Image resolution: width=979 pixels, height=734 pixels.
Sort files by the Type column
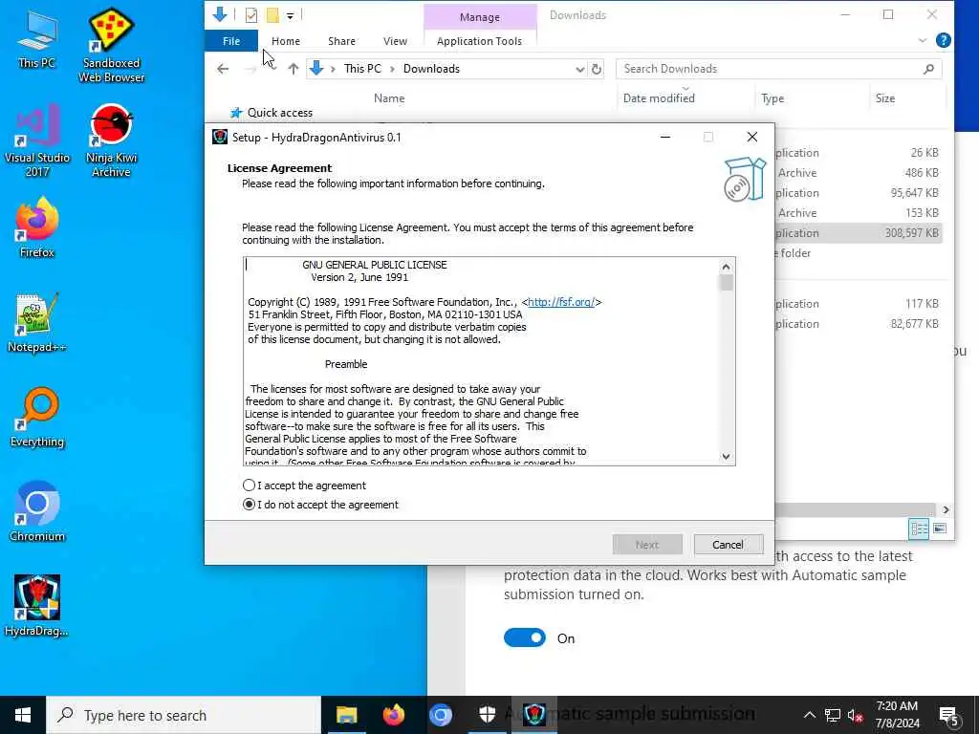tap(772, 98)
